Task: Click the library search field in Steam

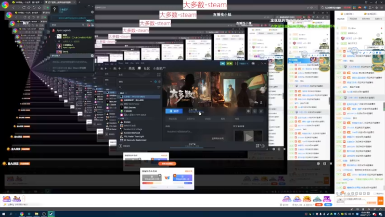Action: click(138, 87)
